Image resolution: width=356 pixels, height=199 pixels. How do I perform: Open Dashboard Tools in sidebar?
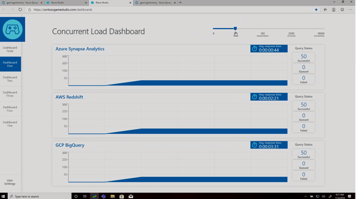(10, 49)
